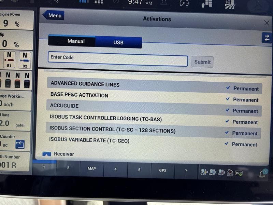Open the GPS tab
This screenshot has height=205, width=273.
pos(163,170)
